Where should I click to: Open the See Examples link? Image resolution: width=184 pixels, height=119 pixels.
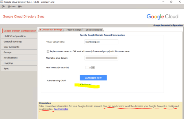coord(61,109)
